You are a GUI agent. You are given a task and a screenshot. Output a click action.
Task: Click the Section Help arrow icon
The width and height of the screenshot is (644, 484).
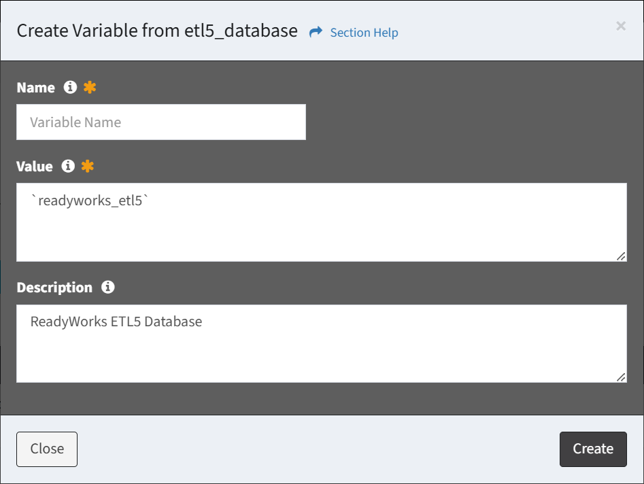pyautogui.click(x=316, y=32)
